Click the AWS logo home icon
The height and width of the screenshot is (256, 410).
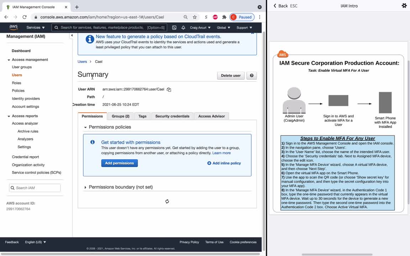click(x=13, y=27)
